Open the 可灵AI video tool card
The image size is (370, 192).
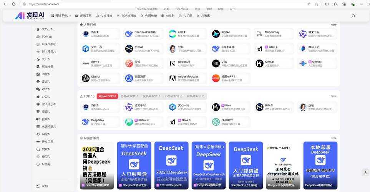tap(187, 34)
